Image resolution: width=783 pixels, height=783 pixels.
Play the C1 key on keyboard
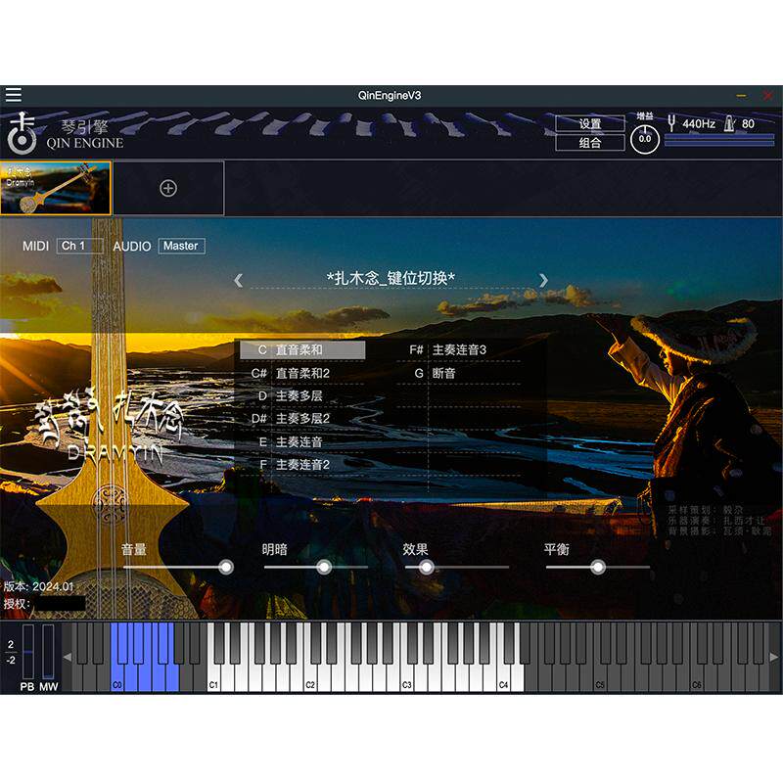click(213, 679)
